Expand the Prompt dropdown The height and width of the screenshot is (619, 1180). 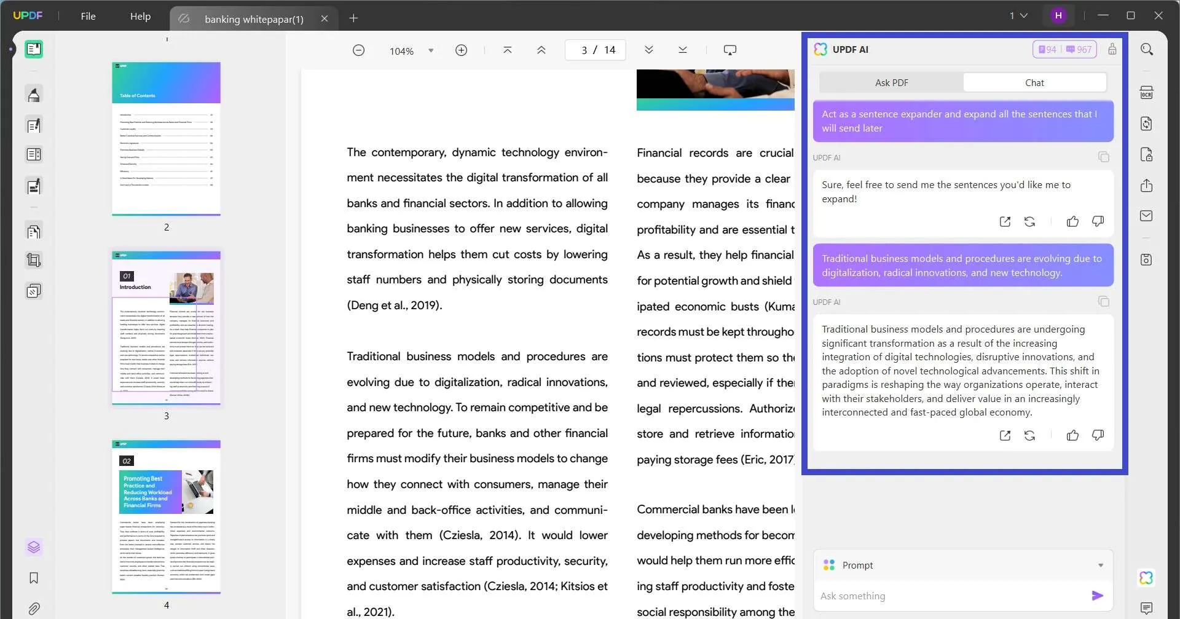click(1100, 565)
